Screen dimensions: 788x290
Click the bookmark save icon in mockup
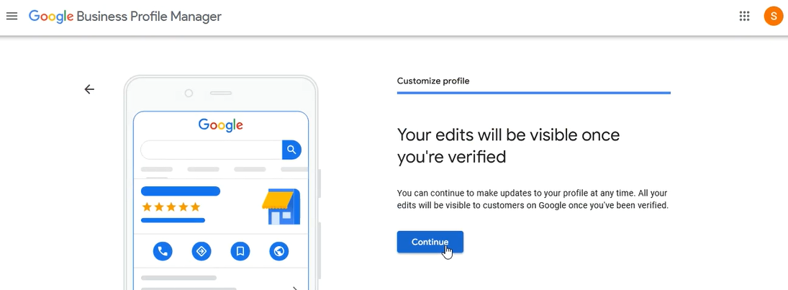[x=240, y=251]
